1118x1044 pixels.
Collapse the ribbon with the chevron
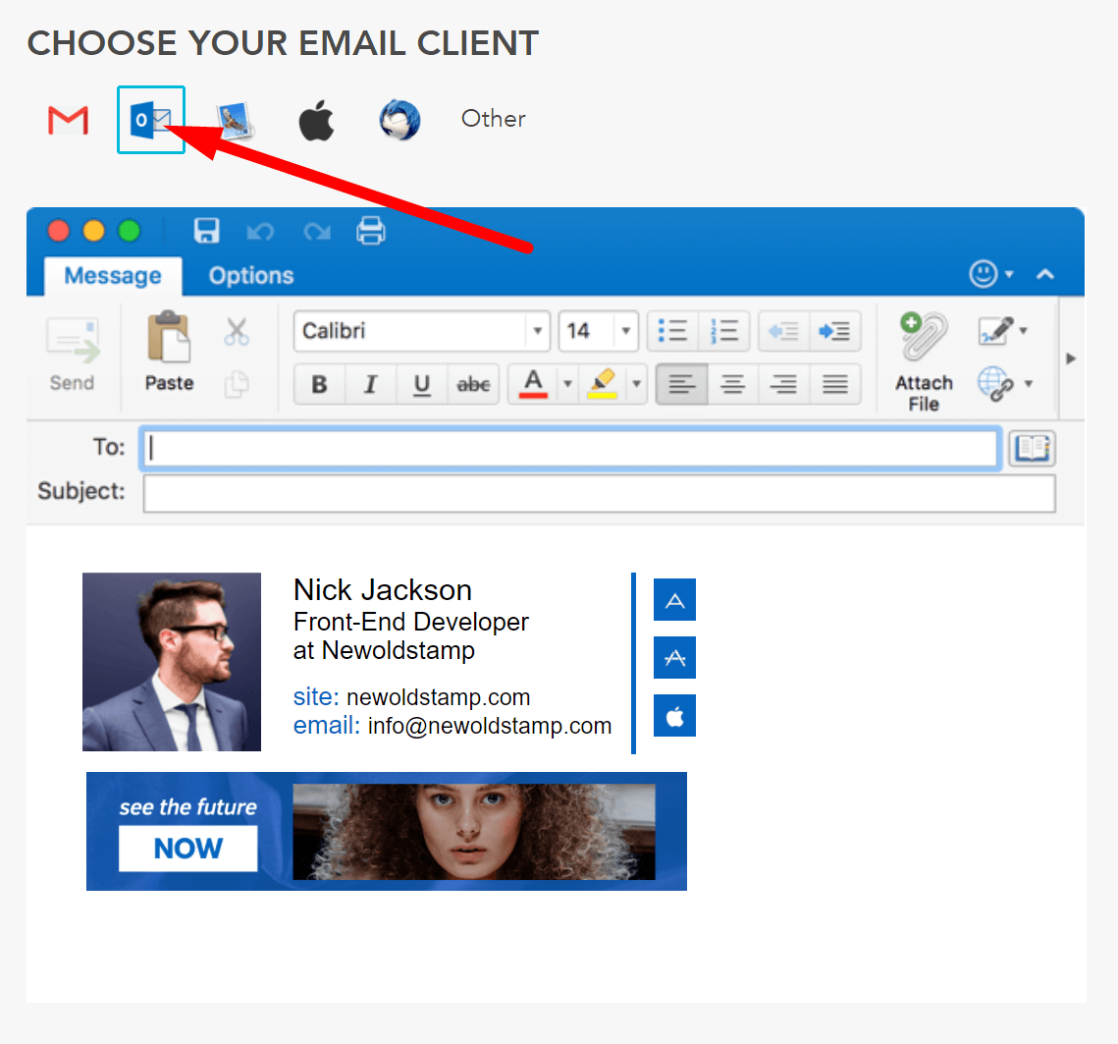click(x=1045, y=274)
